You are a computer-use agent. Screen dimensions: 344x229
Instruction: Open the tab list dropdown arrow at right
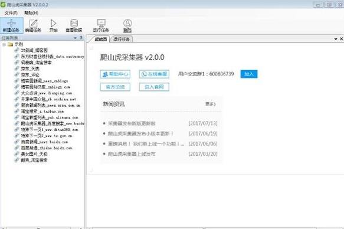[336, 39]
